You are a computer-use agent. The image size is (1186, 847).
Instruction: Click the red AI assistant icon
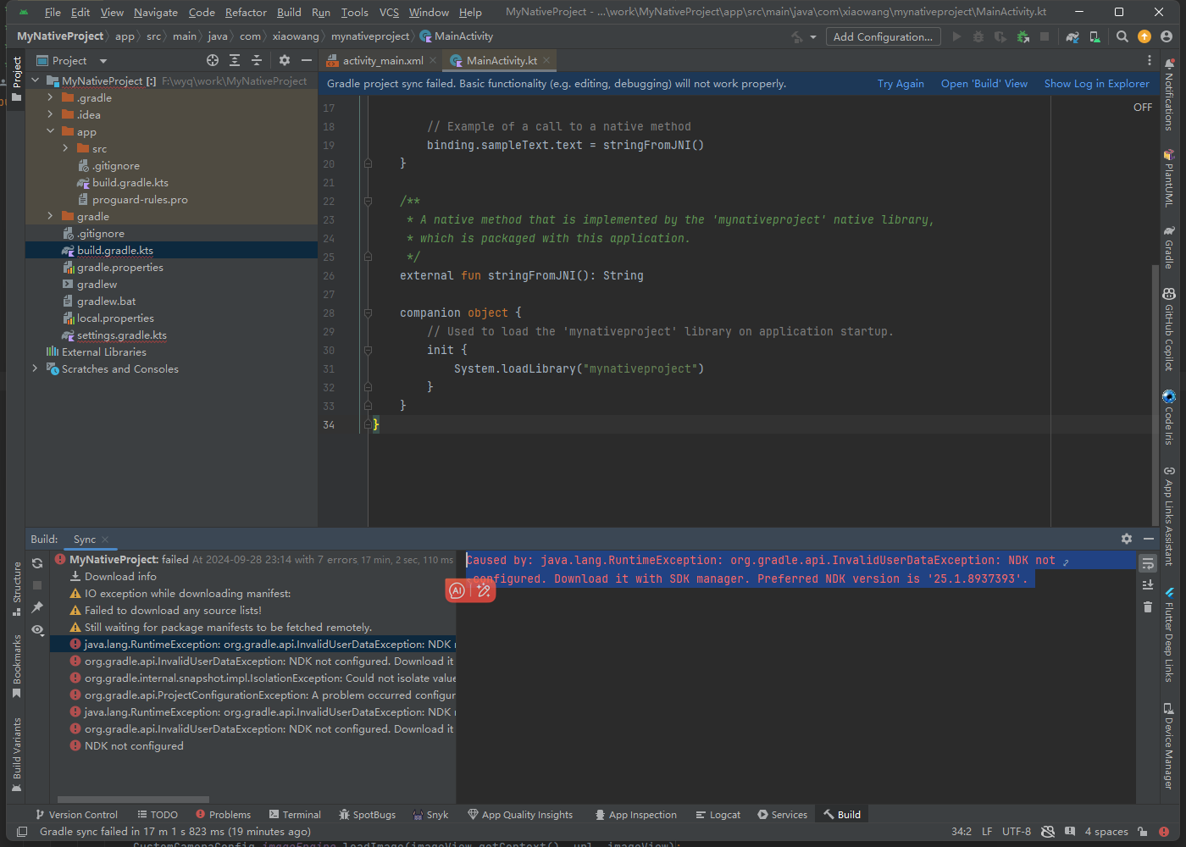(457, 590)
